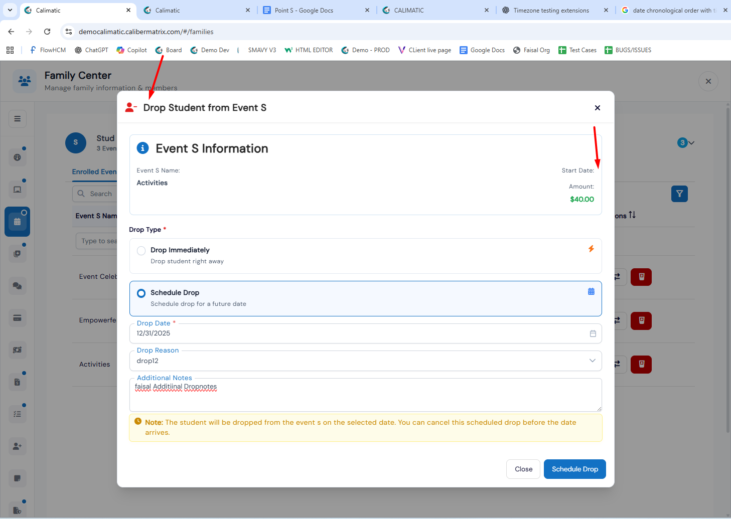
Task: Open the HTML EDITOR bookmark
Action: 309,50
